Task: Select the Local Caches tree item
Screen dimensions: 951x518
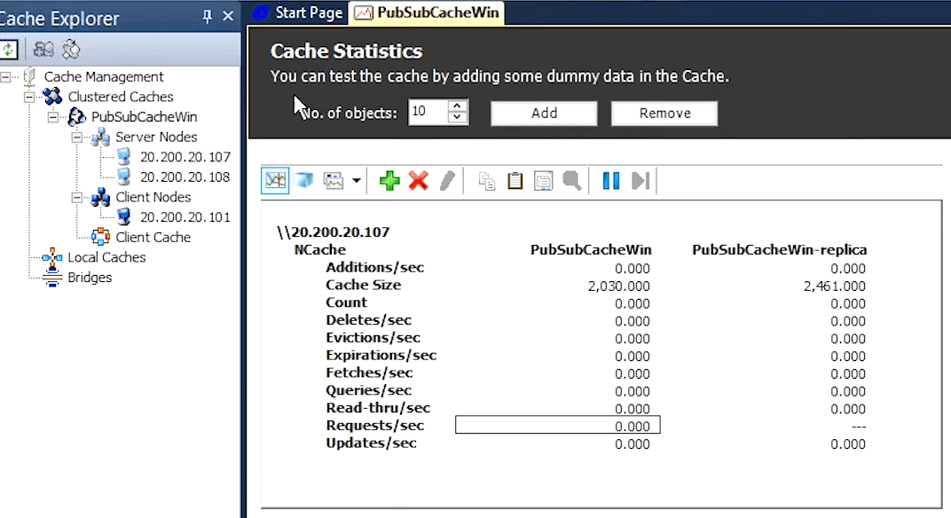Action: (x=106, y=257)
